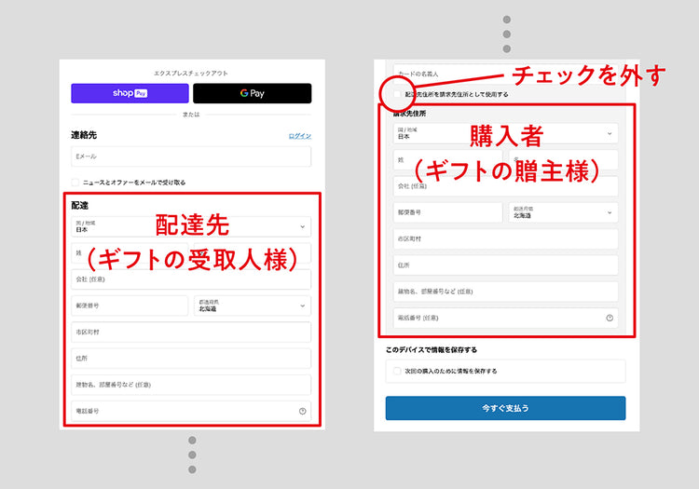Open the delivery 国/地域 country dropdown

click(x=191, y=226)
